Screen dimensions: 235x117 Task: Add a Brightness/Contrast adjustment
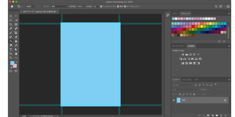[183, 54]
